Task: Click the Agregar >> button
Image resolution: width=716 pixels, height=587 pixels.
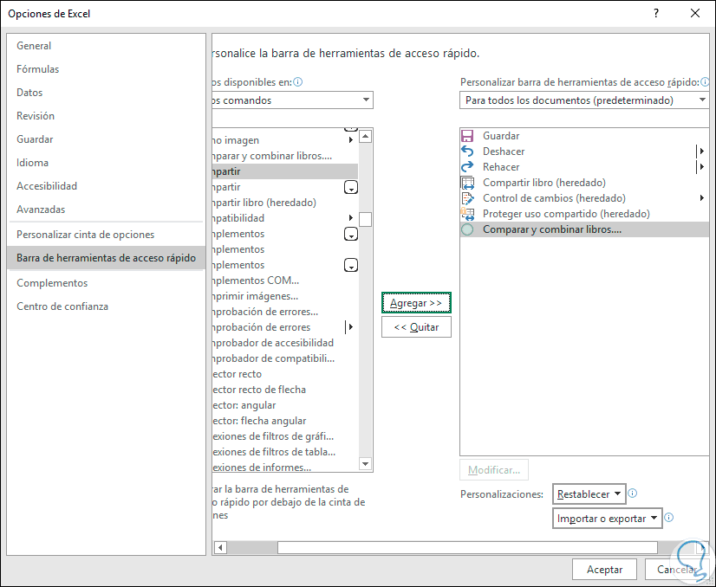Action: 416,303
